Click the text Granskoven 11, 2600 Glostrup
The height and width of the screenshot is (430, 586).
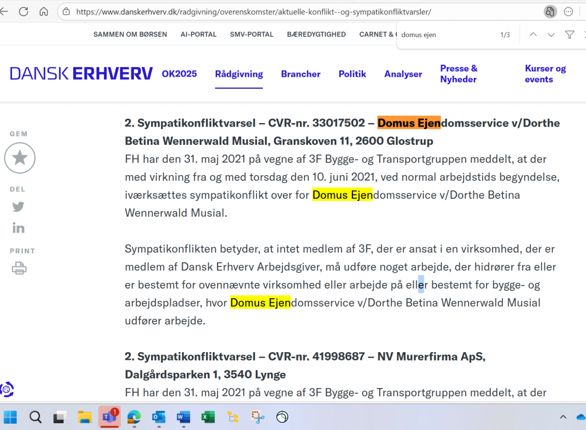click(x=353, y=141)
